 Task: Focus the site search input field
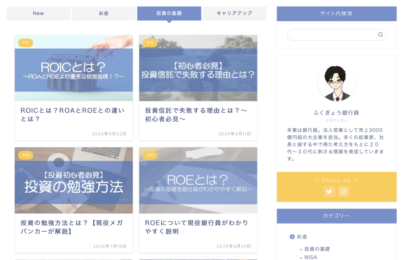pyautogui.click(x=332, y=35)
